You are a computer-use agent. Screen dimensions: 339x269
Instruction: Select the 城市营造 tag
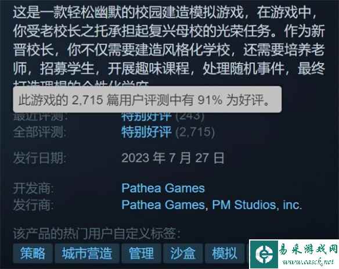click(87, 253)
